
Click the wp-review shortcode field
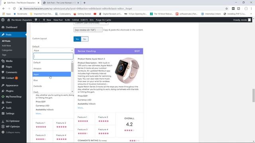pos(88,30)
